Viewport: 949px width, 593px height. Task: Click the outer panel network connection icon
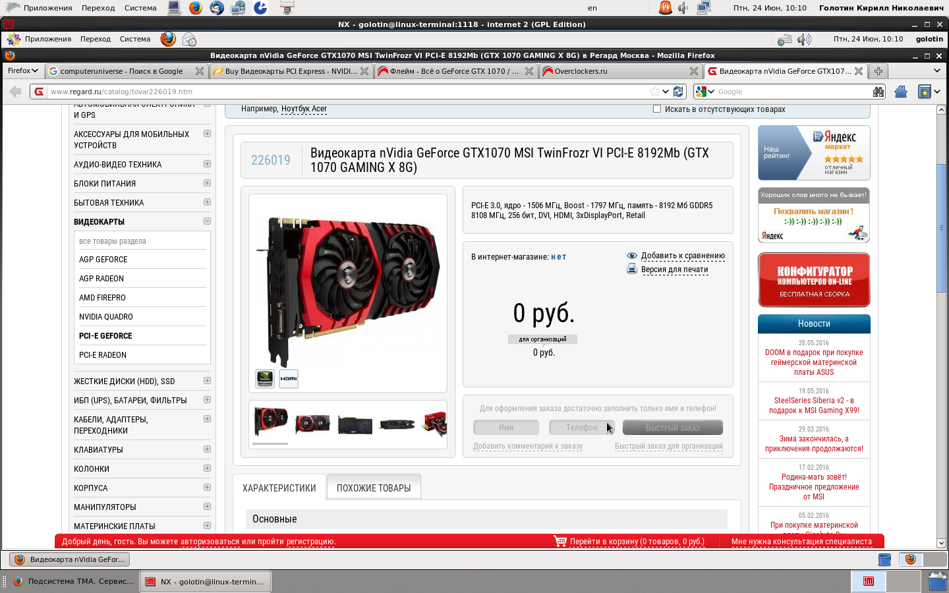[703, 8]
